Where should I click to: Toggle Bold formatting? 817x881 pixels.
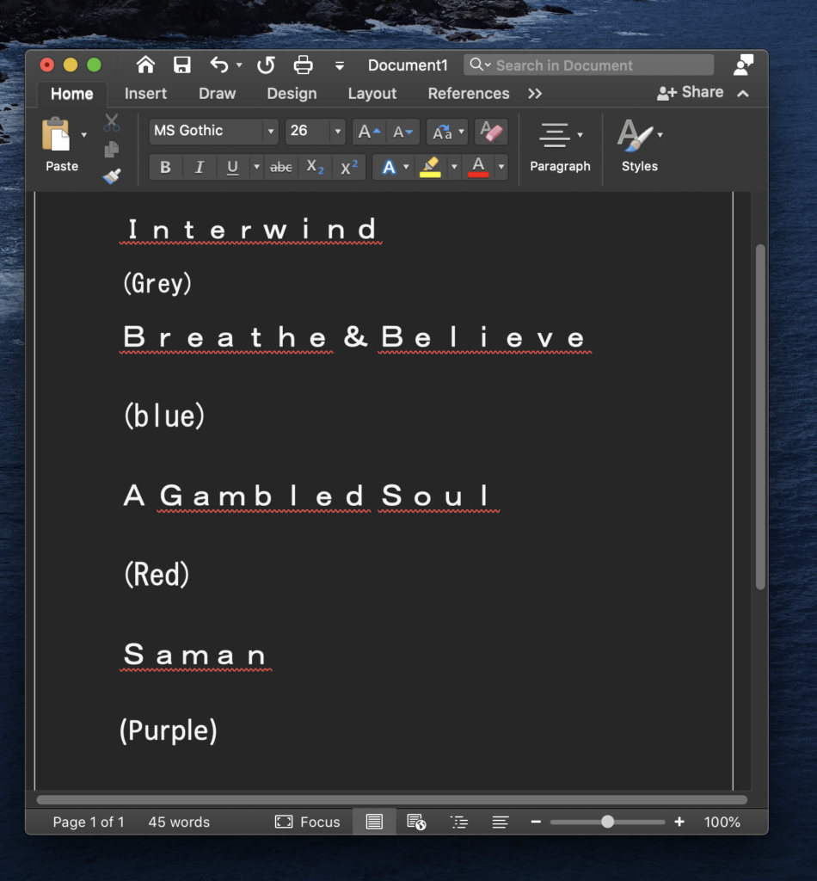pyautogui.click(x=165, y=168)
